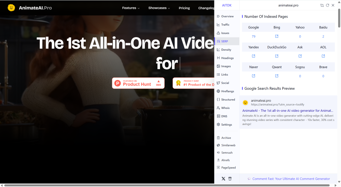This screenshot has width=341, height=187.
Task: Open Ask indexed pages external link icon
Action: (300, 56)
